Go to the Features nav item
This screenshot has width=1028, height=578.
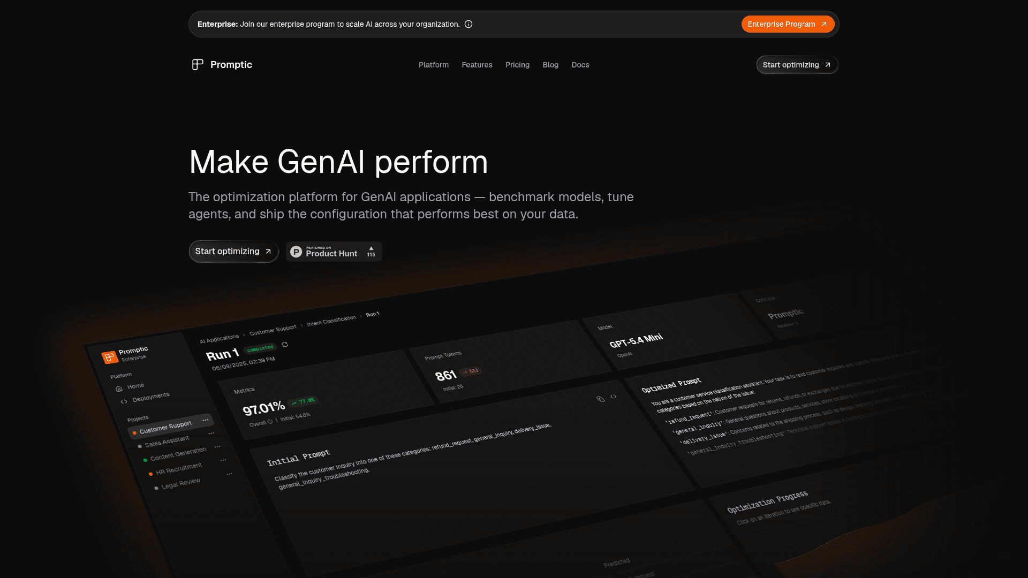[477, 65]
